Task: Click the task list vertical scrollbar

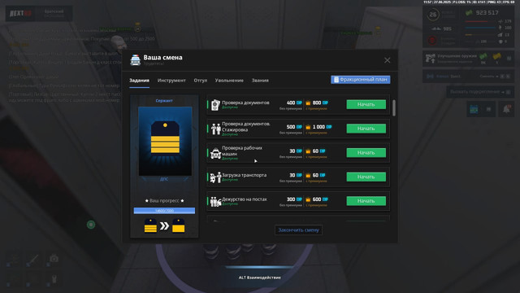Action: (393, 108)
